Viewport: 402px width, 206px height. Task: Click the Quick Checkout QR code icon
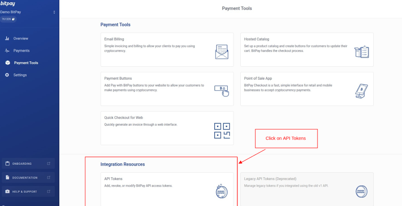(222, 131)
